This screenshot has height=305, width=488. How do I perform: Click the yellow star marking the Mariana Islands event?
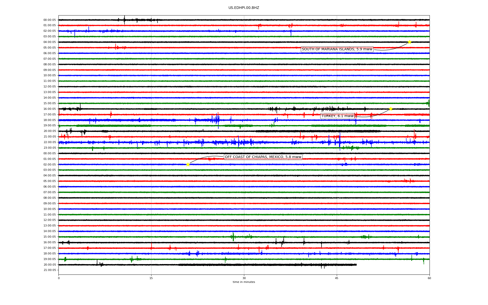(x=409, y=42)
